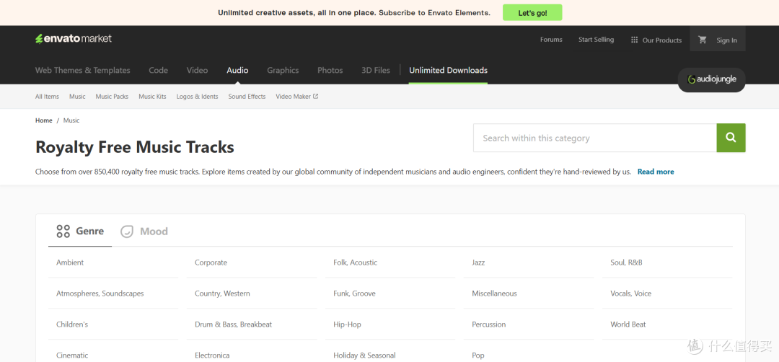Choose the Corporate genre
Screen dimensions: 779x362
tap(211, 262)
